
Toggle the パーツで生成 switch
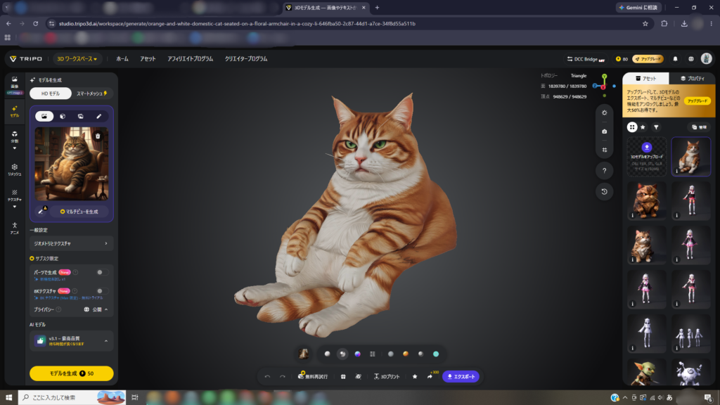[103, 272]
